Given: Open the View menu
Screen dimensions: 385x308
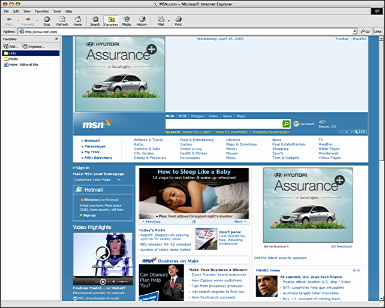Looking at the screenshot, I should coord(27,11).
